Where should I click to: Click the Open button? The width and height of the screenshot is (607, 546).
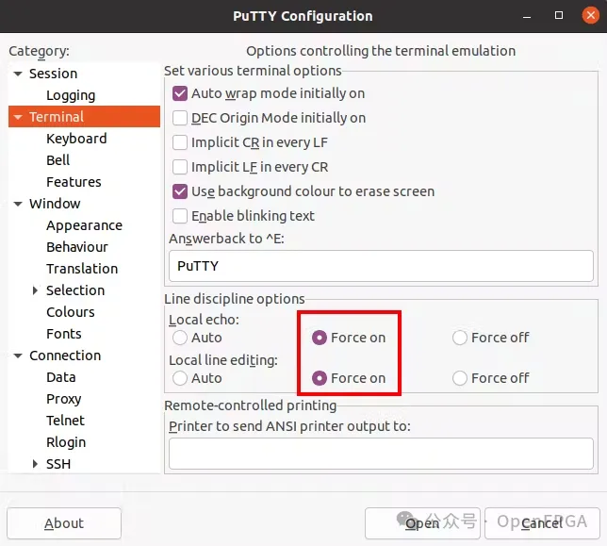(x=422, y=523)
